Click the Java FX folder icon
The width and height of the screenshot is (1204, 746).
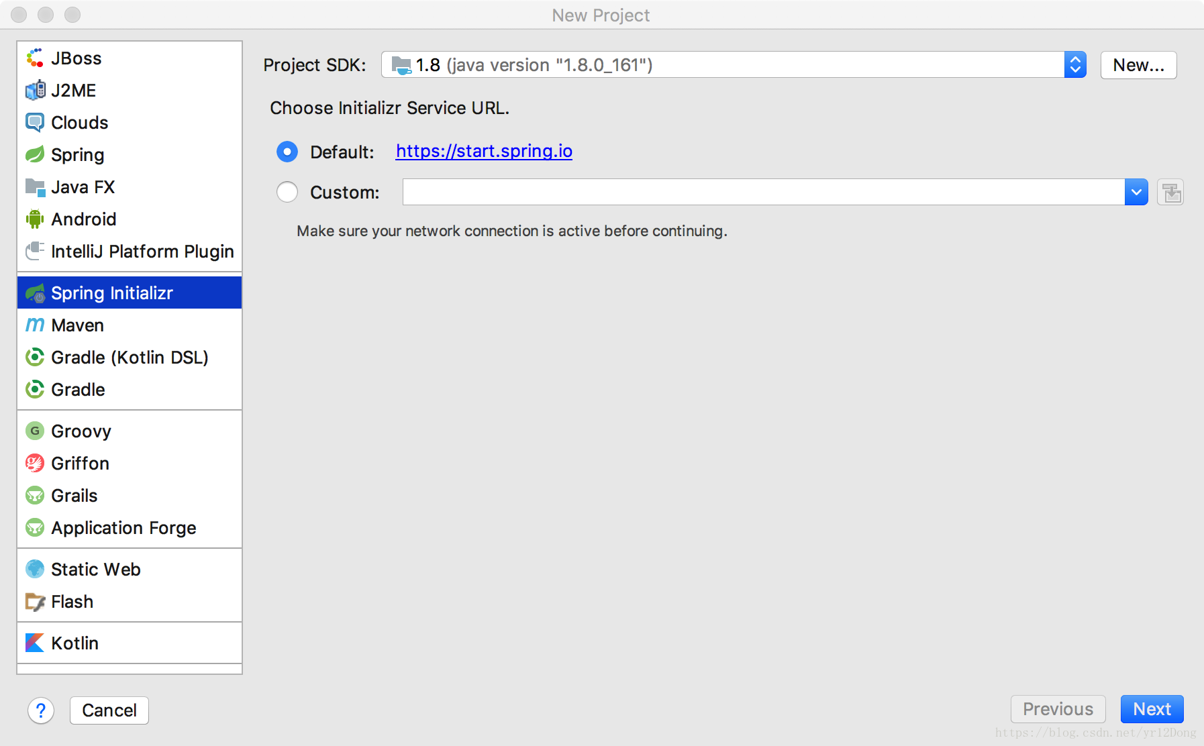click(x=35, y=187)
